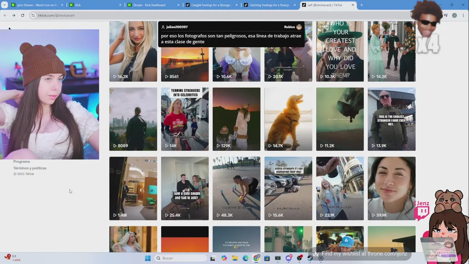Launch Copilot from the taskbar
This screenshot has height=264, width=469.
tap(224, 258)
